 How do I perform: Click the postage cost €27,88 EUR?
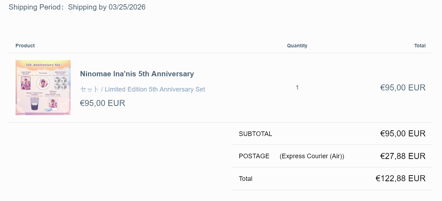click(x=402, y=156)
